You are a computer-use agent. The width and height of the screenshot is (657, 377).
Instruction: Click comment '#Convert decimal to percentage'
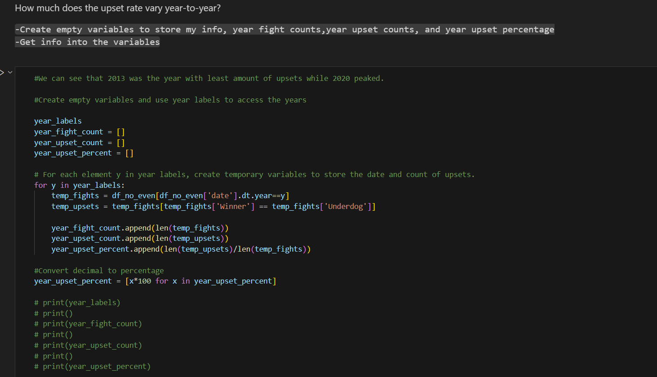tap(99, 271)
